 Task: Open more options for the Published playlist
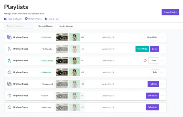click(162, 37)
